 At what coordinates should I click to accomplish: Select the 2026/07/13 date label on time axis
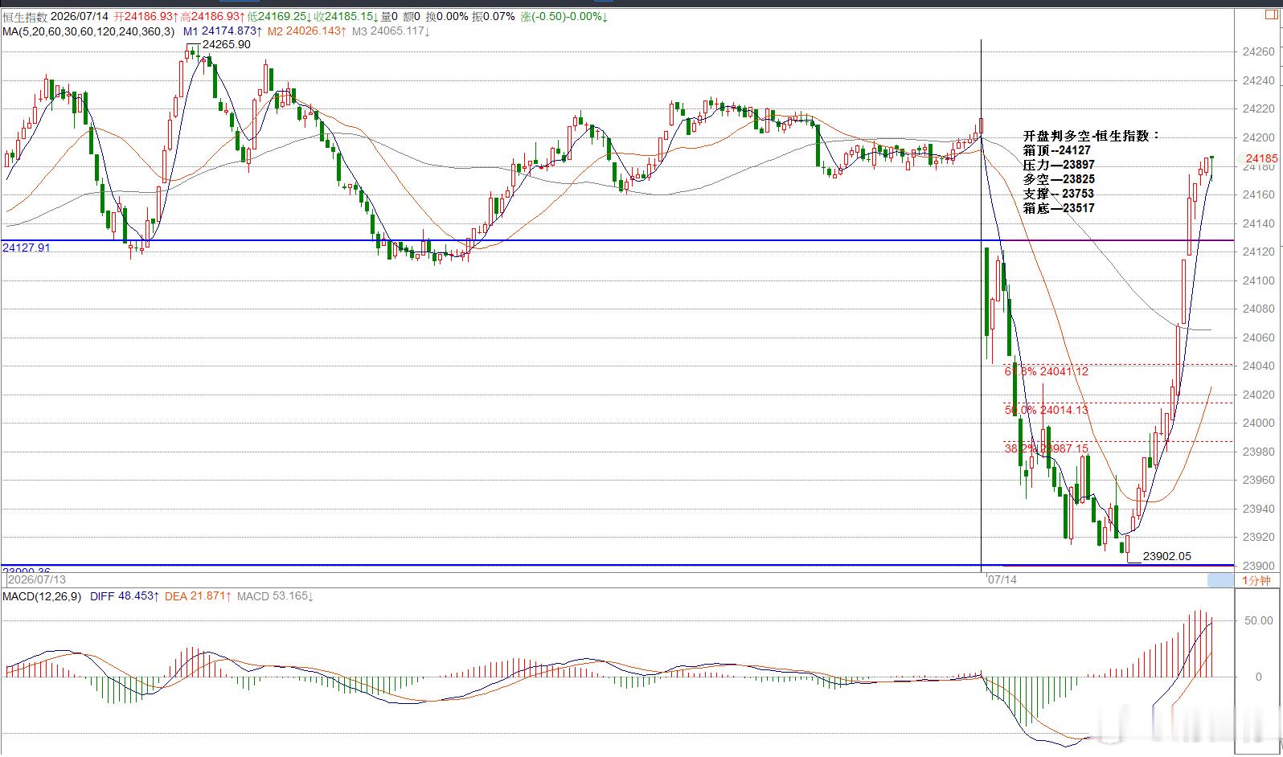37,579
